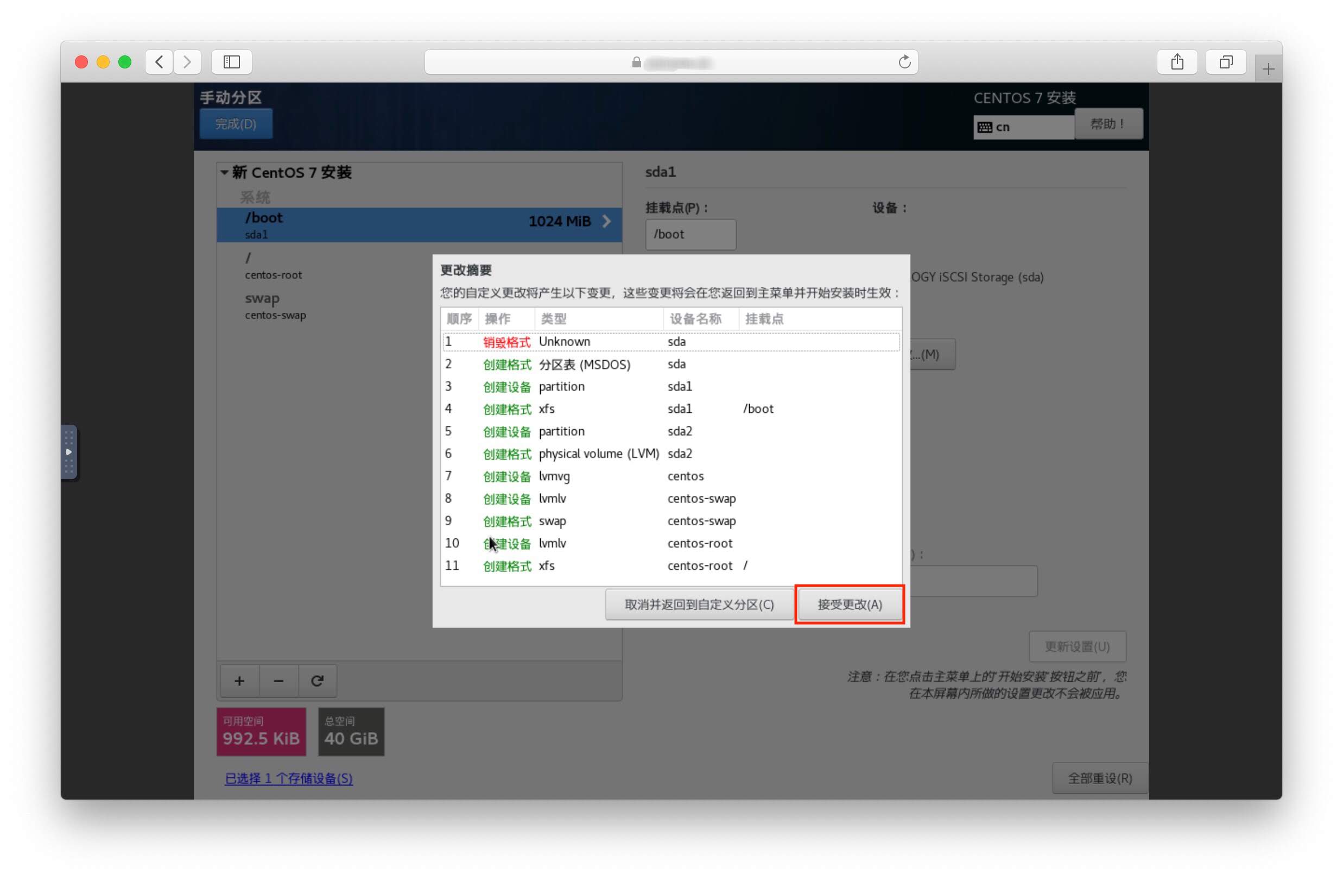Click the 系统 group label
Image resolution: width=1343 pixels, height=880 pixels.
coord(255,197)
